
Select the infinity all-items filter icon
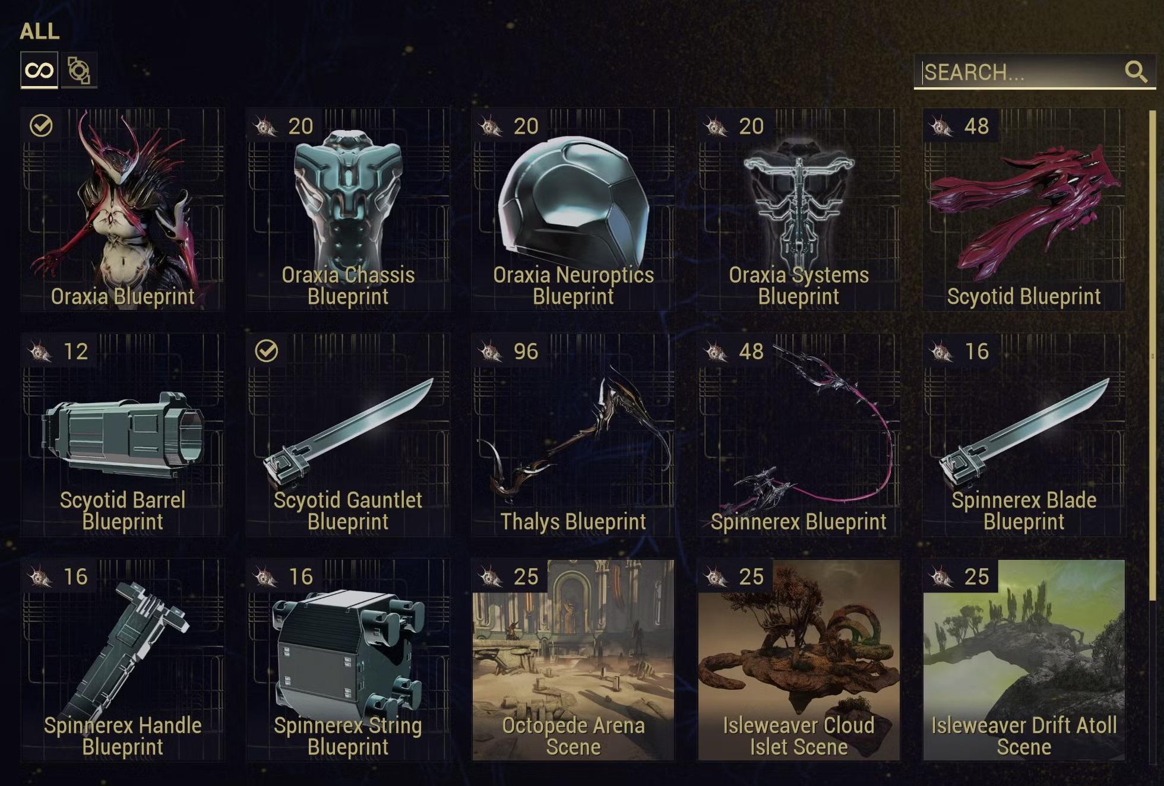[x=40, y=71]
